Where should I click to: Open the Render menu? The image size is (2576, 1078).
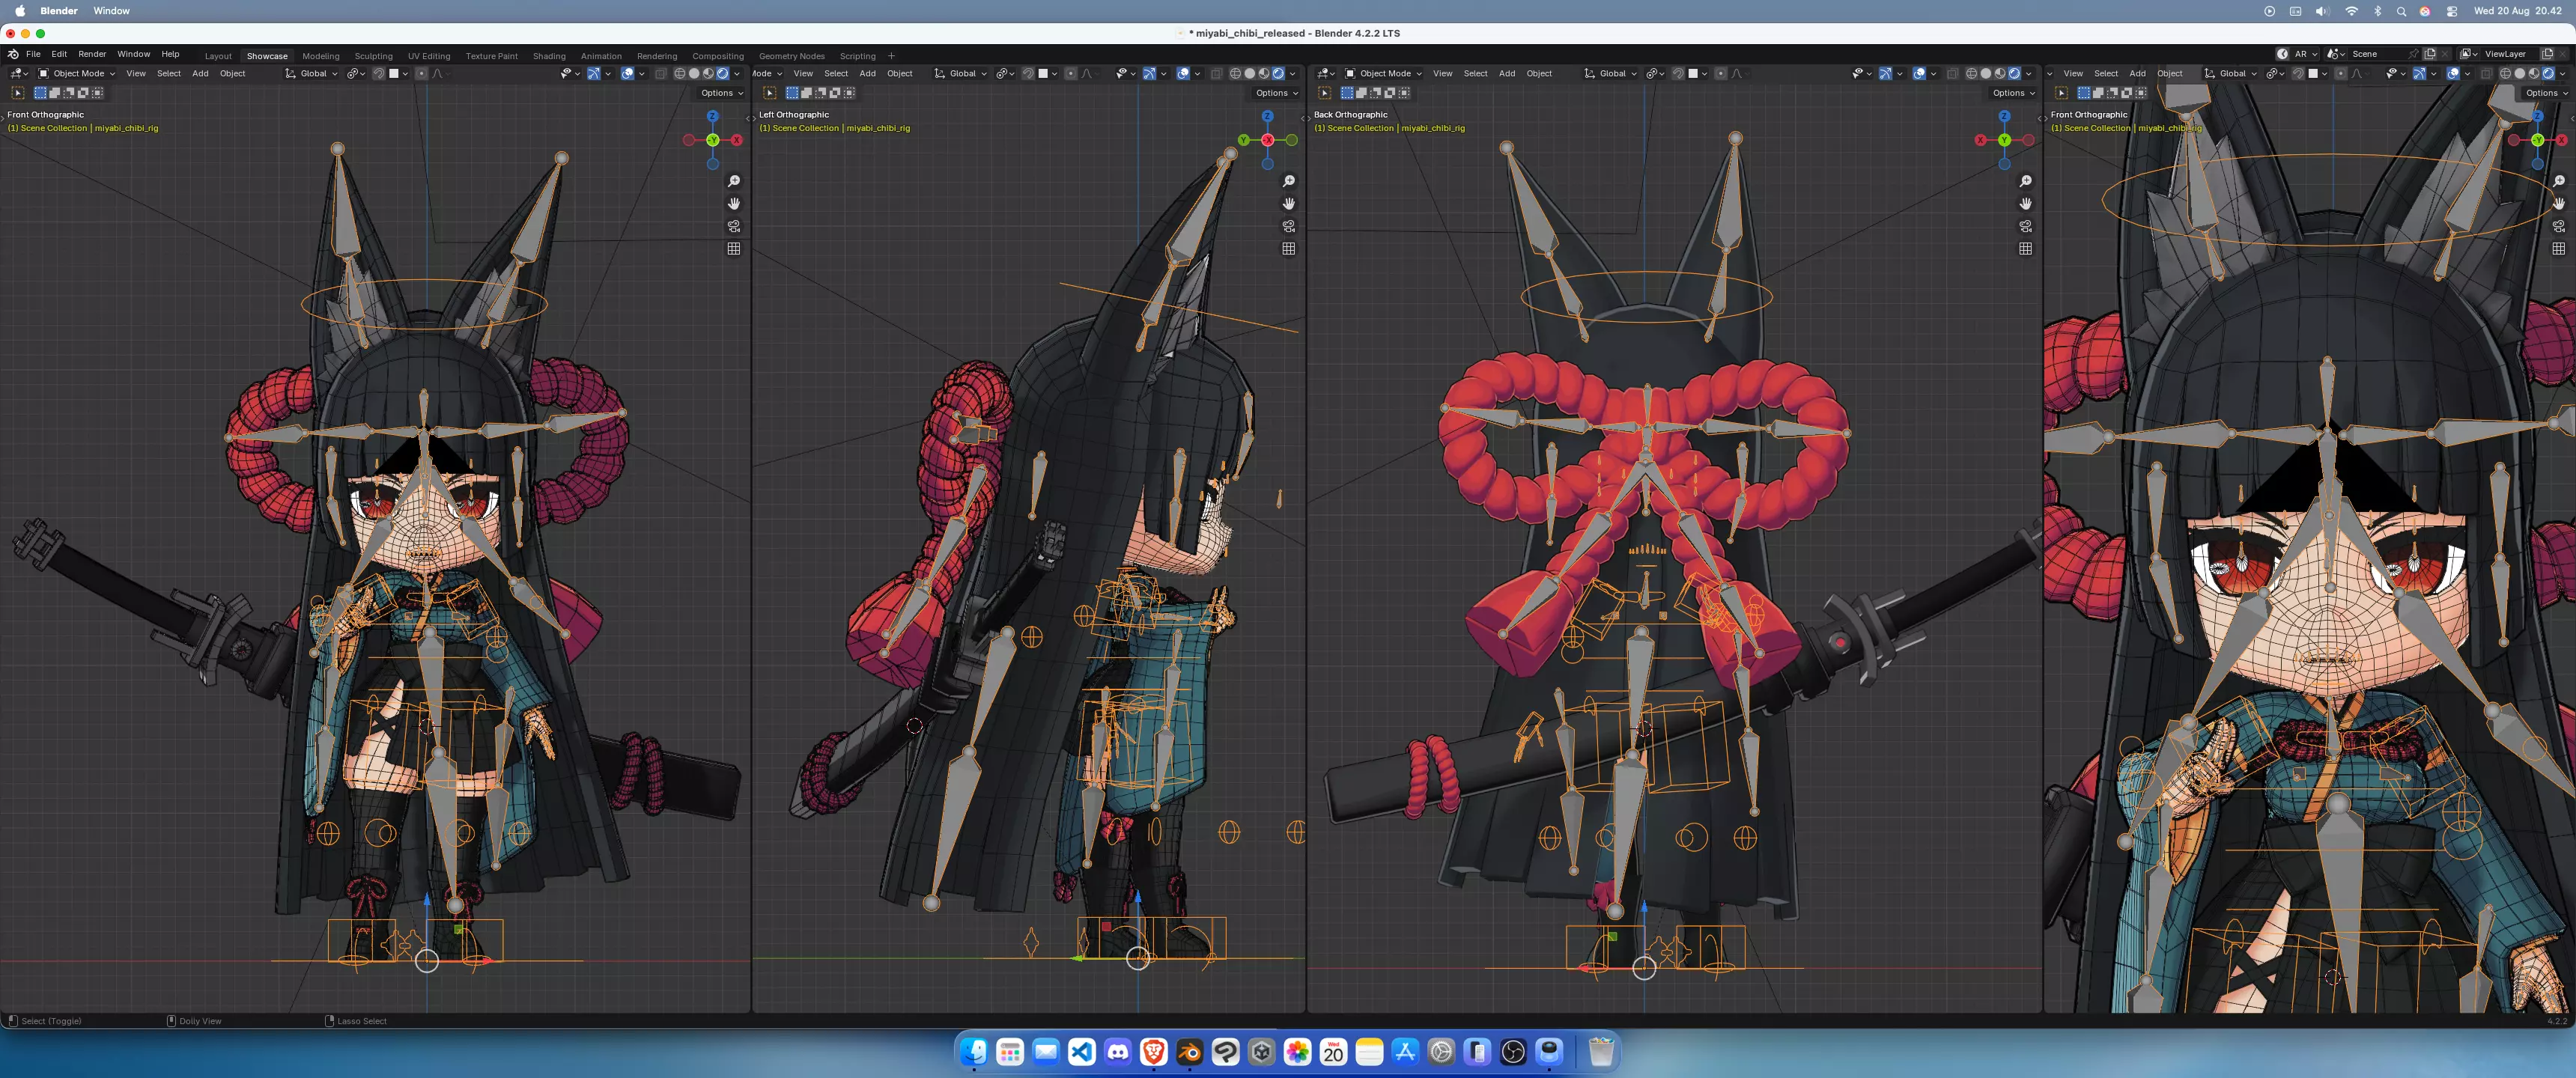click(92, 54)
